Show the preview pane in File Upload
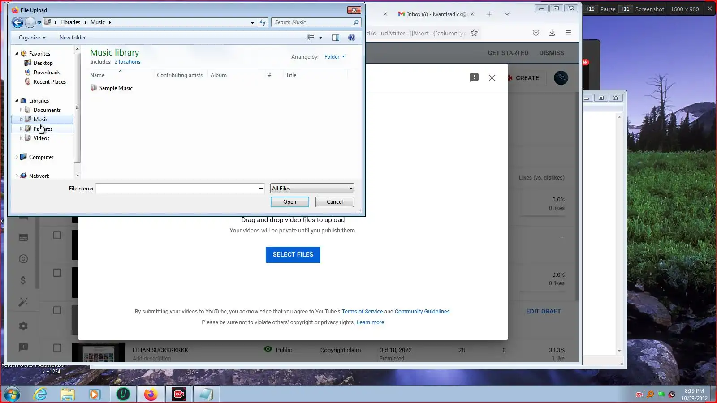This screenshot has height=403, width=717. point(336,38)
